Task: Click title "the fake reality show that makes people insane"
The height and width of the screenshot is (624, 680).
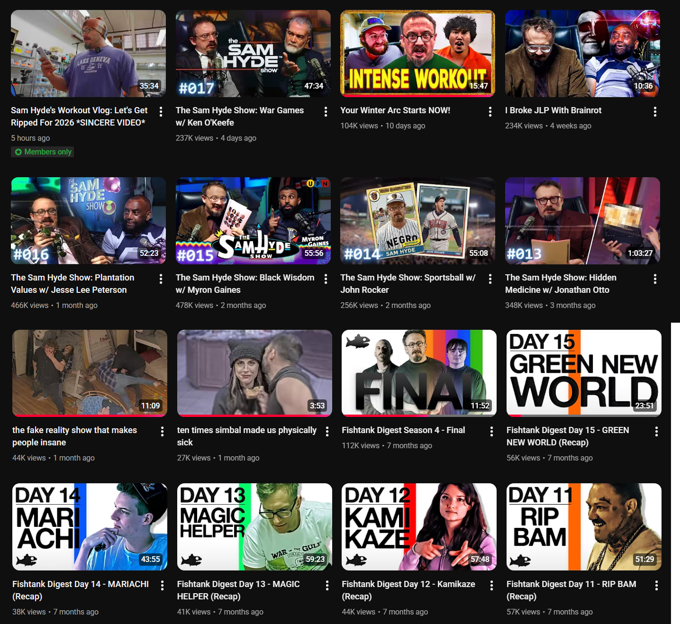Action: click(74, 436)
